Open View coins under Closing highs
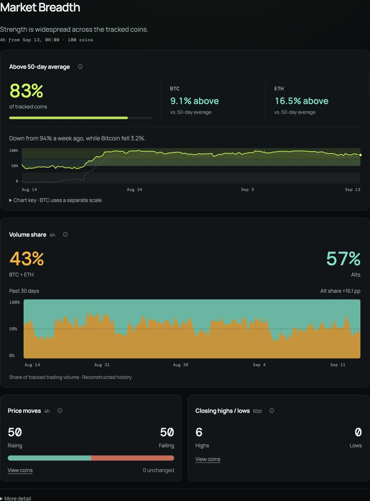370x501 pixels. (x=208, y=459)
